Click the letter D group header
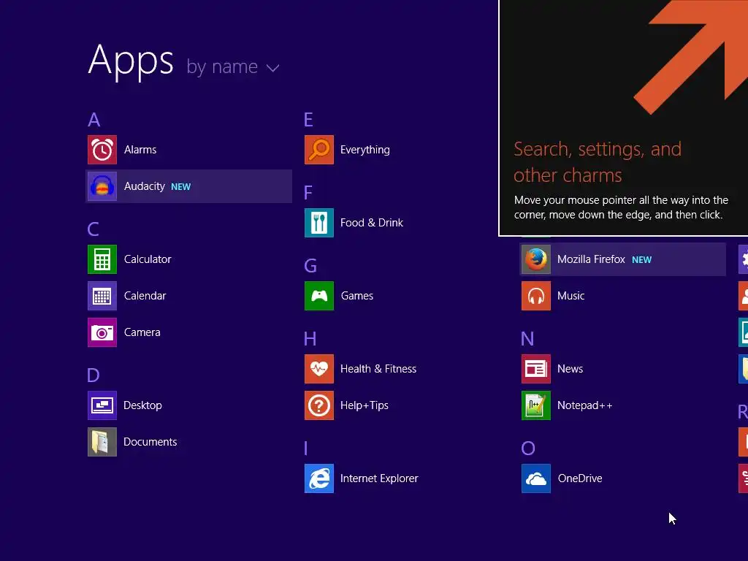The height and width of the screenshot is (561, 748). [93, 375]
